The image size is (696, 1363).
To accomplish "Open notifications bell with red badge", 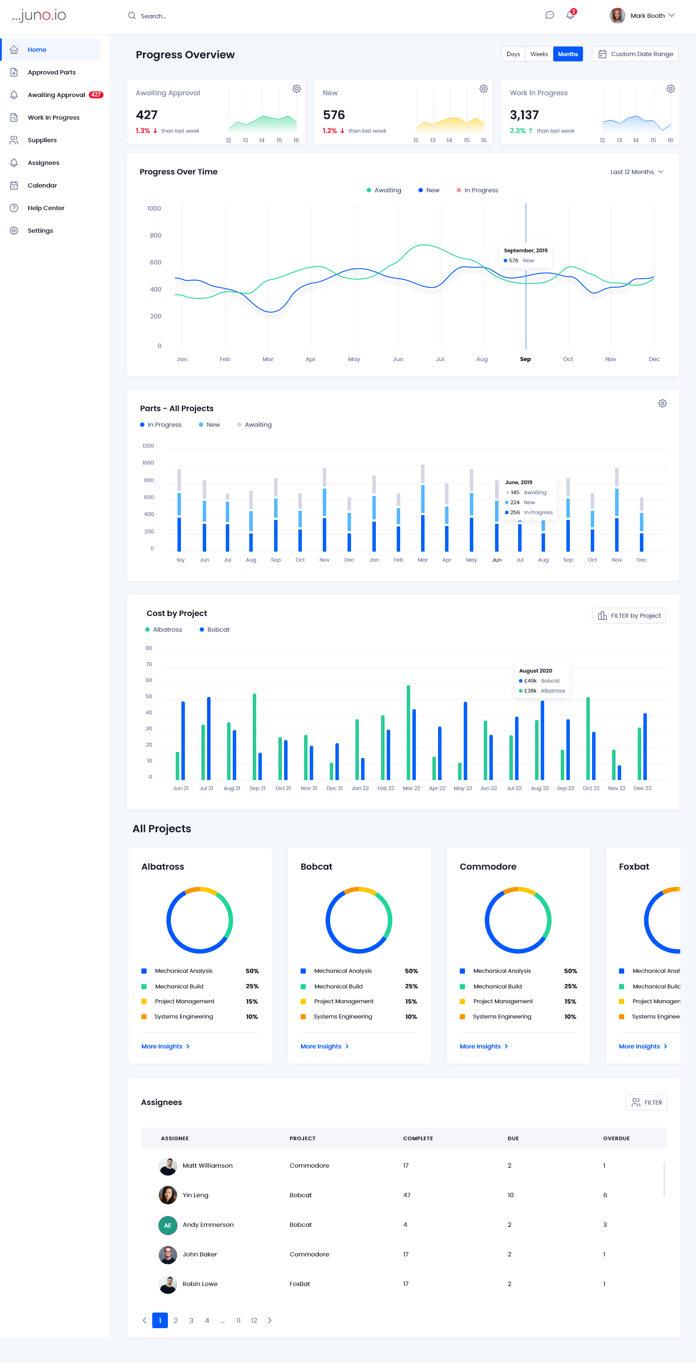I will (570, 15).
